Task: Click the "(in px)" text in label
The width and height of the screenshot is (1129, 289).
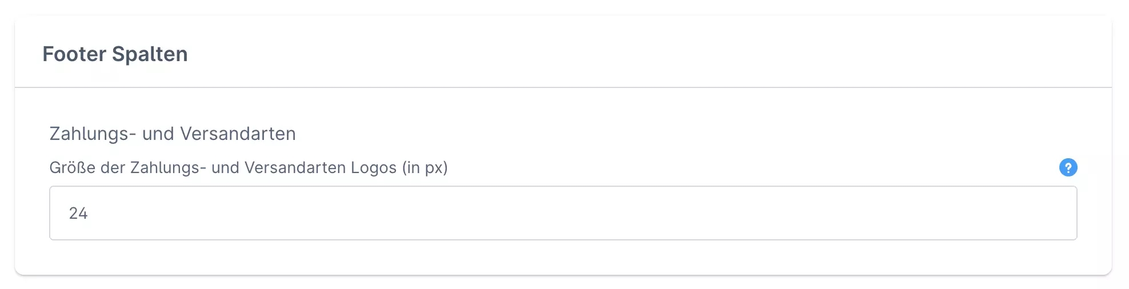Action: tap(425, 168)
